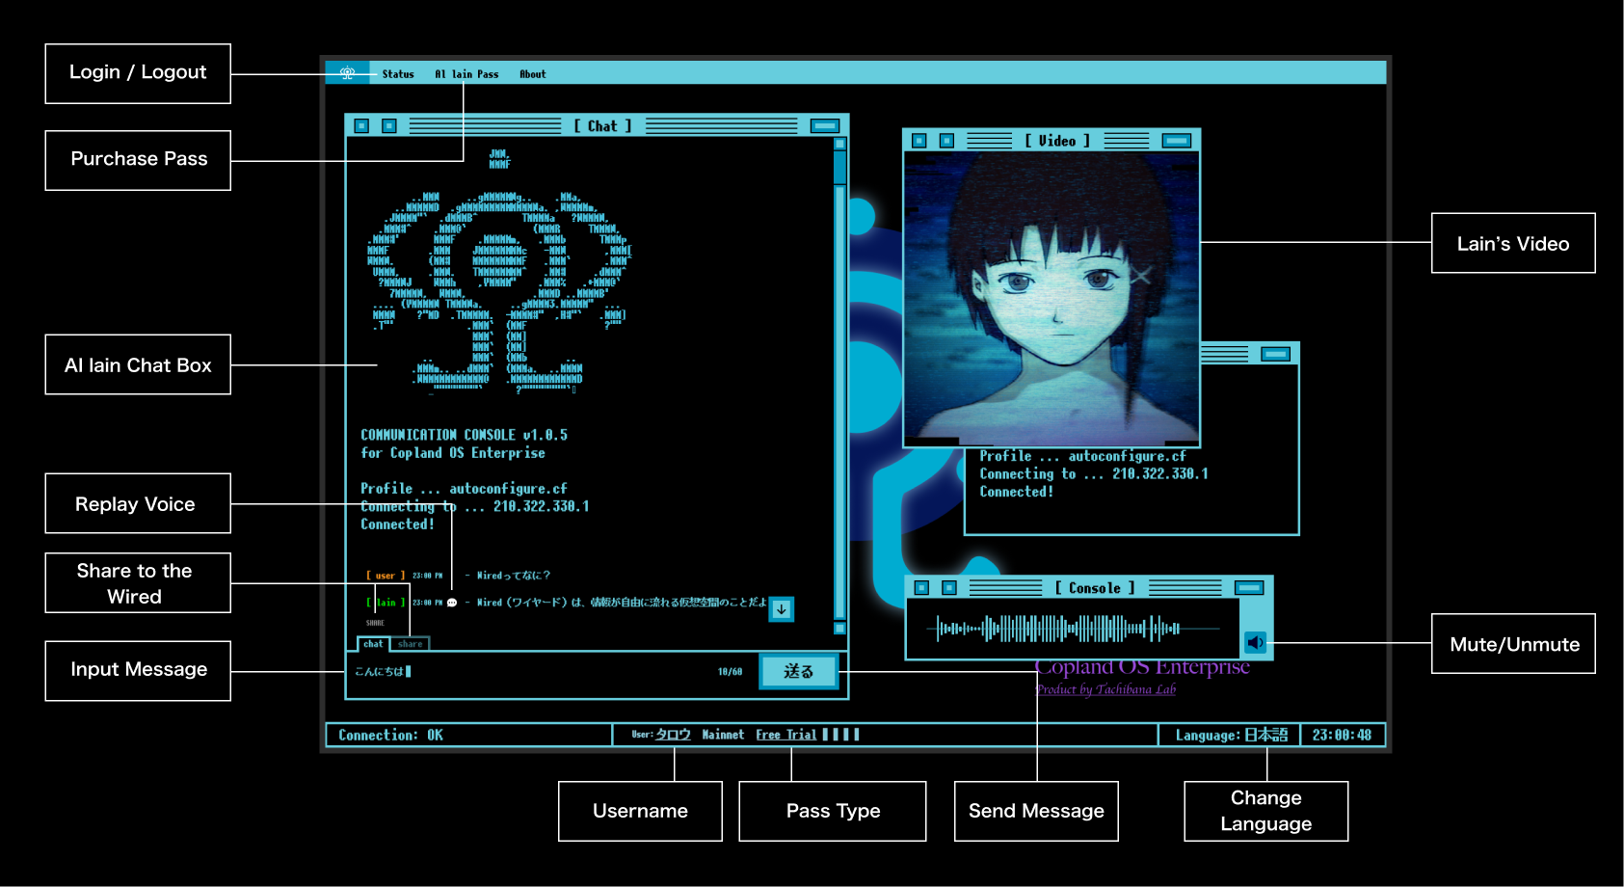Replay voice with lain's speech bubble icon
The image size is (1624, 887).
452,603
